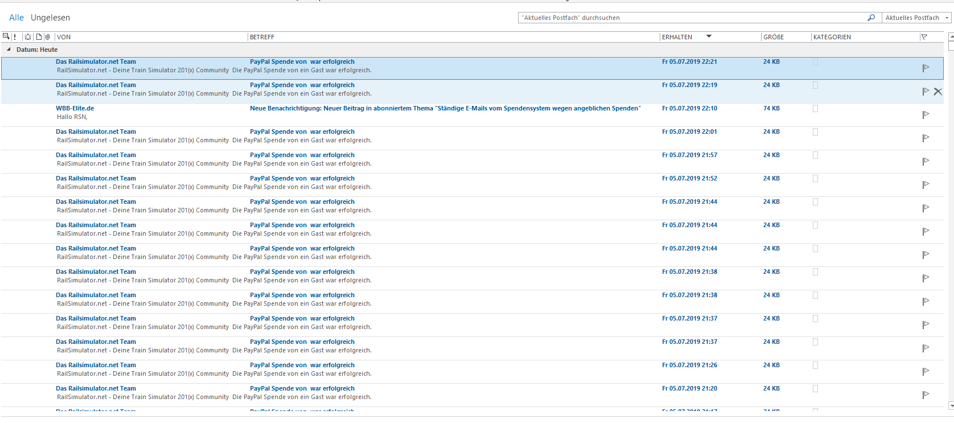Flag the email received at 22:01
This screenshot has height=423, width=954.
(x=926, y=138)
